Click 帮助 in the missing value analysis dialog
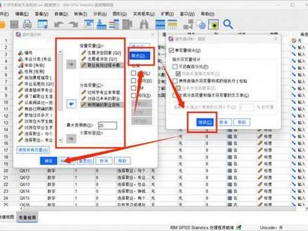Viewport: 308px width, 231px height. coord(122,161)
